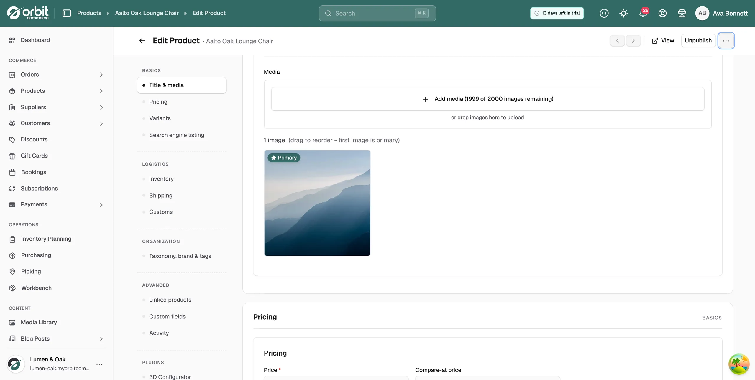Click the Orbit Commerce logo
Viewport: 755px width, 380px height.
[x=28, y=13]
